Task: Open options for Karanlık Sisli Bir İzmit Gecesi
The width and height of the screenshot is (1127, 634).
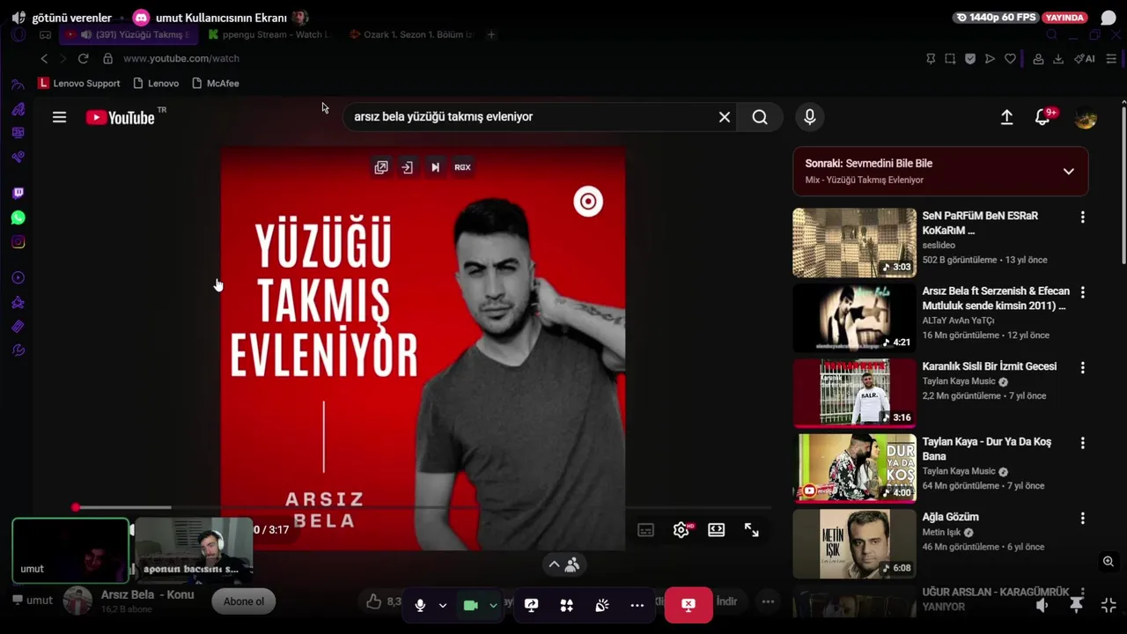Action: [x=1082, y=368]
